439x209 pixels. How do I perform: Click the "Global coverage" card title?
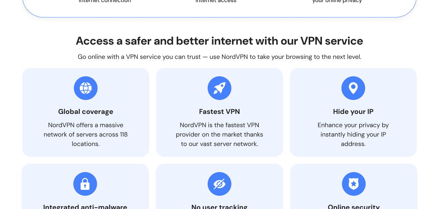pos(86,111)
